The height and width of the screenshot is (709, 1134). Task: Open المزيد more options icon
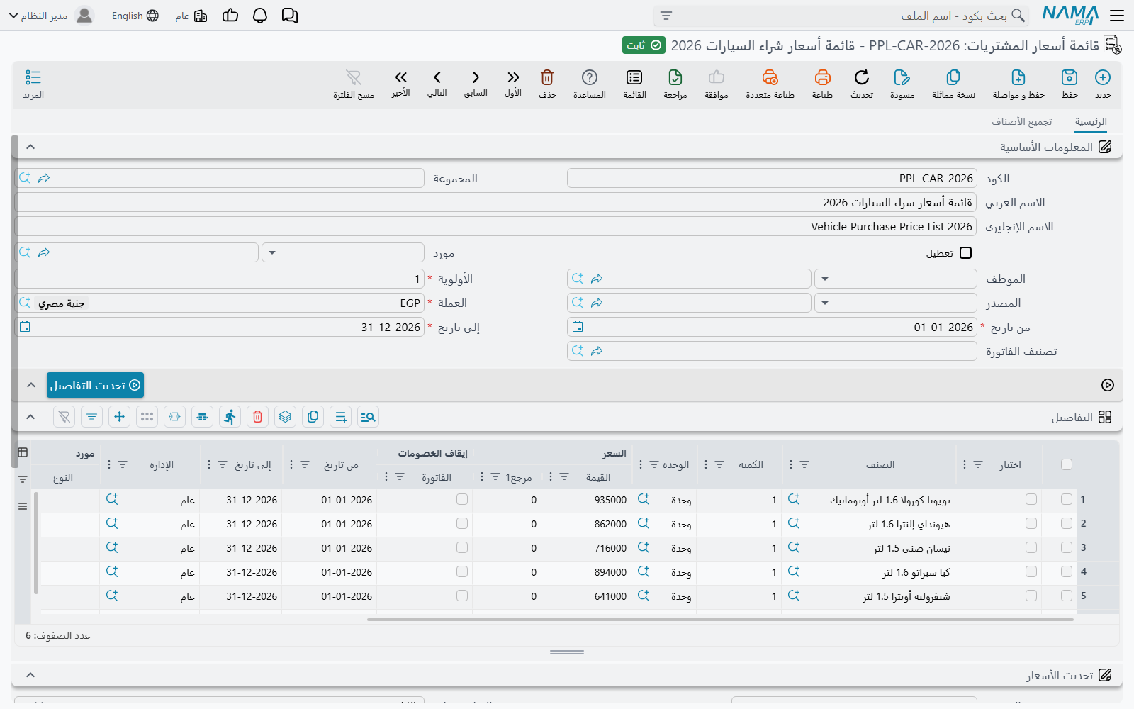tap(33, 77)
